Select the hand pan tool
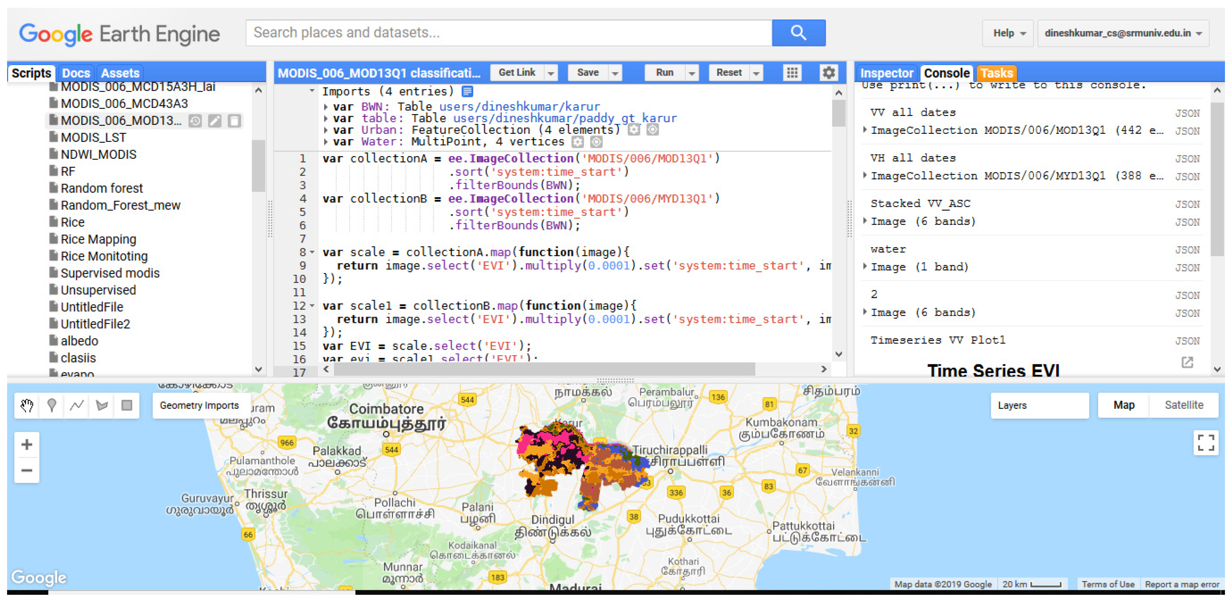This screenshot has width=1231, height=604. click(27, 405)
